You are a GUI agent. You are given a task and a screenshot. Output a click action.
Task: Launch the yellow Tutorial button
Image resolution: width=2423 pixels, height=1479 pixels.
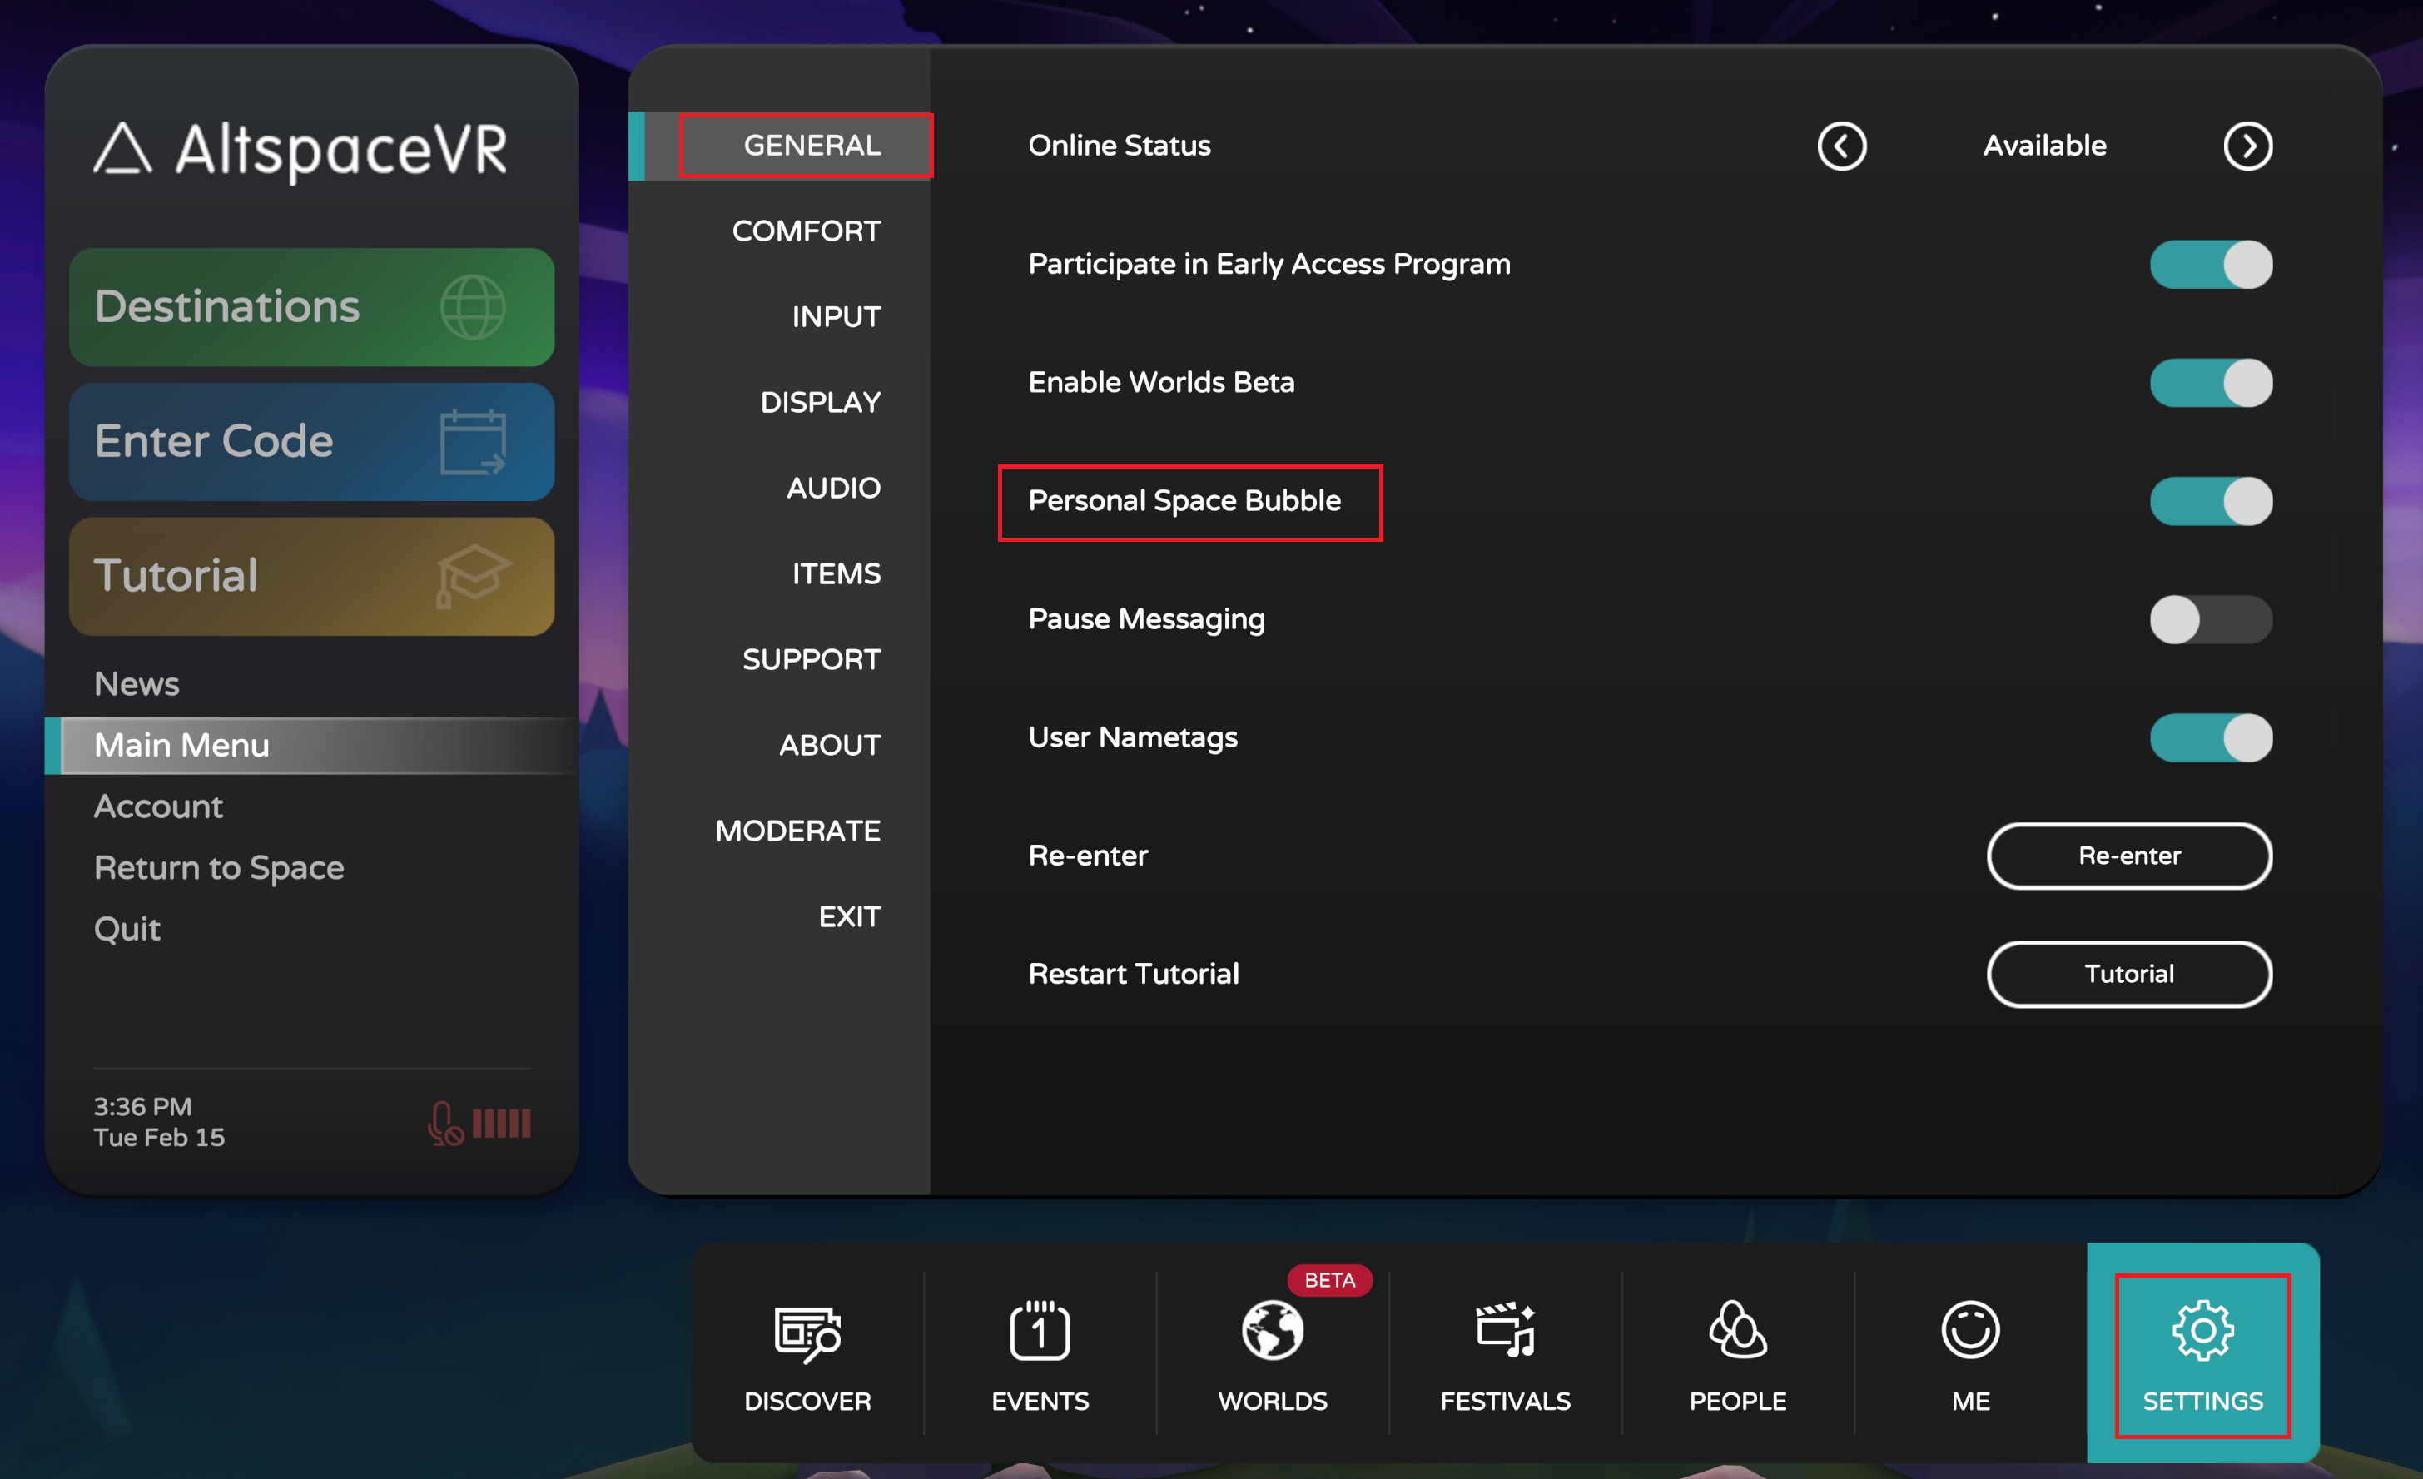pyautogui.click(x=312, y=576)
